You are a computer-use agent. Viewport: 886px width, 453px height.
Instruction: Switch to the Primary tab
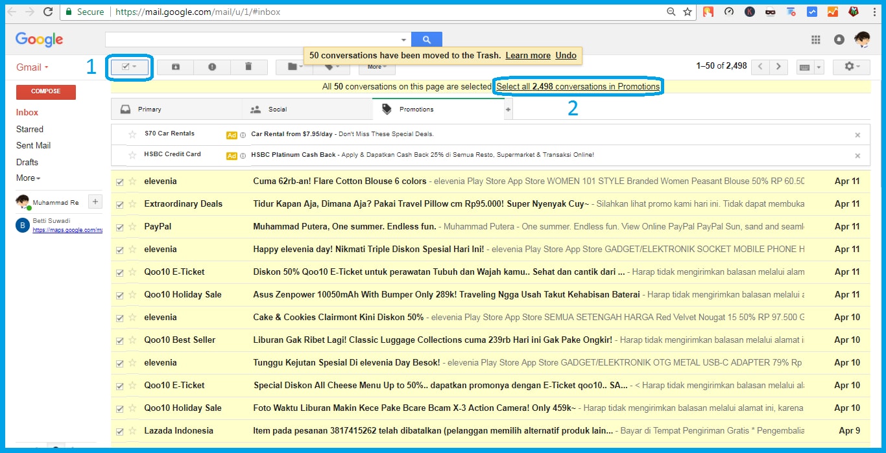pos(176,110)
